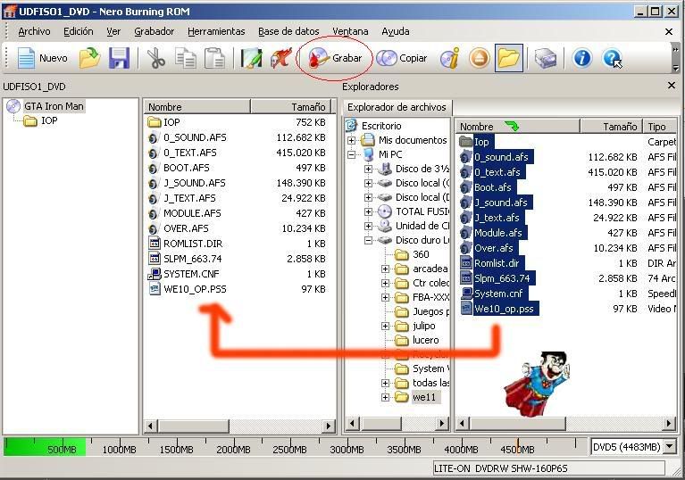Click the choose recorder drive icon
The height and width of the screenshot is (480, 685).
(x=546, y=58)
